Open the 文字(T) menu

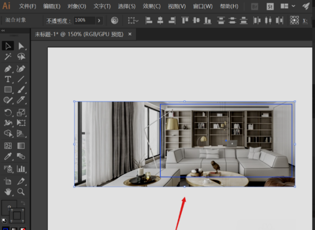point(102,6)
